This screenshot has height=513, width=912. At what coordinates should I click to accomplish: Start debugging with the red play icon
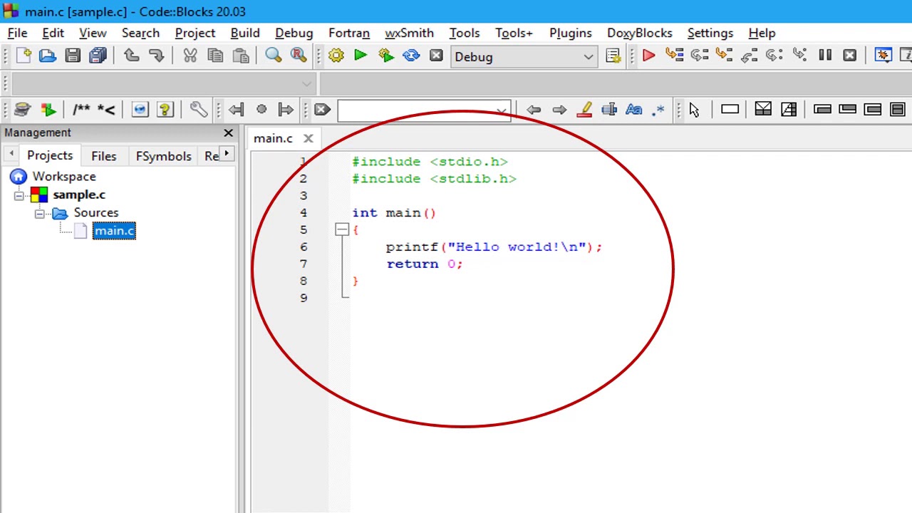[648, 56]
